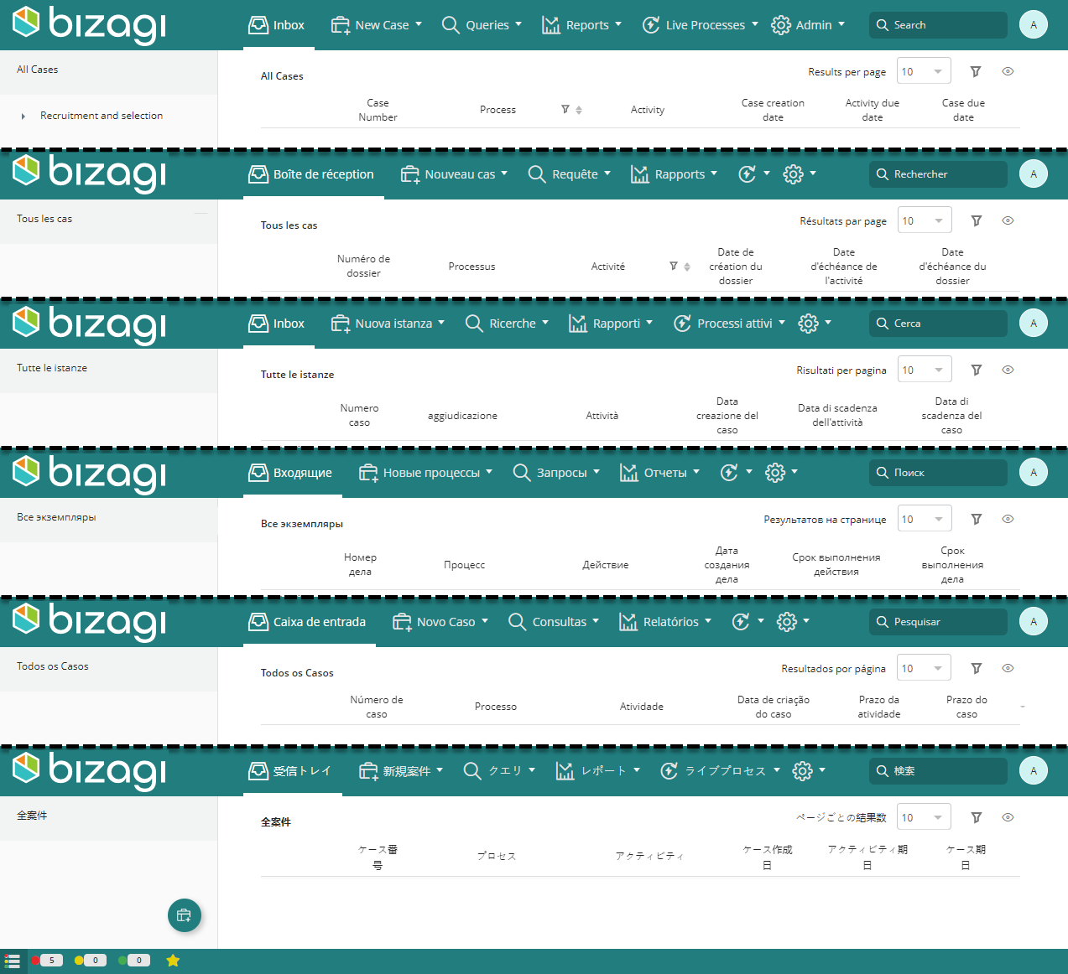The height and width of the screenshot is (974, 1068).
Task: Open the Отчеты menu
Action: point(659,473)
